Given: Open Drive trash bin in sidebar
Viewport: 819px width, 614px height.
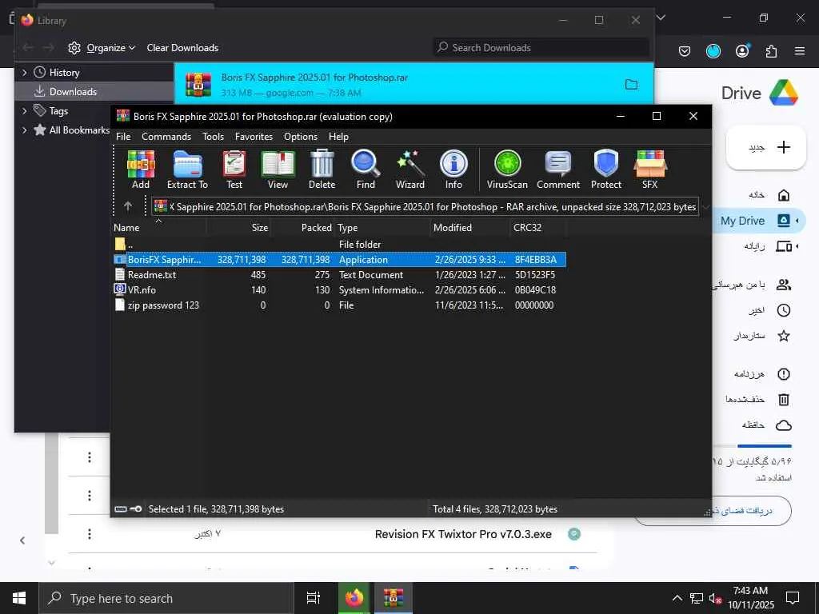Looking at the screenshot, I should (x=784, y=400).
